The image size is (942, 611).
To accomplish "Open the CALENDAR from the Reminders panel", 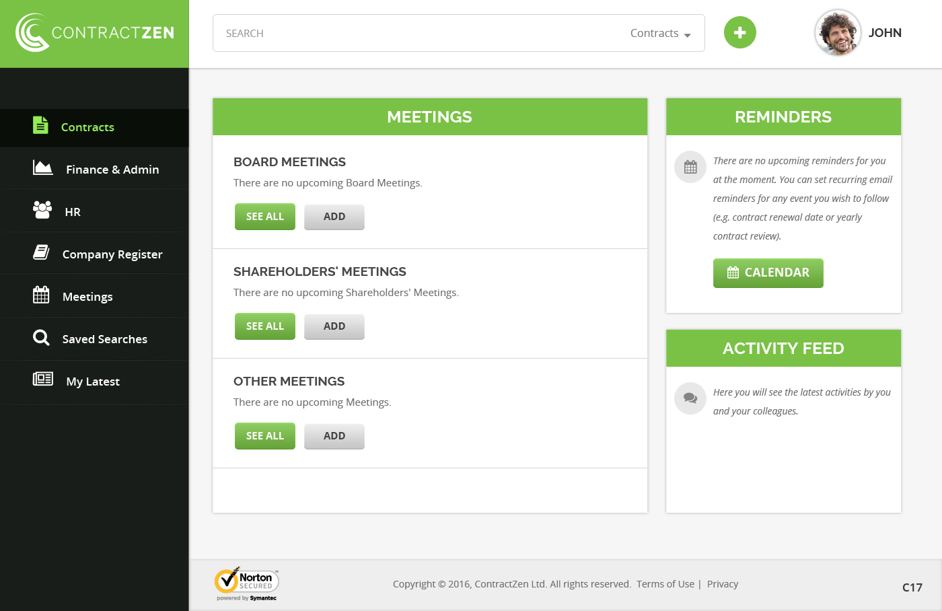I will (x=768, y=273).
